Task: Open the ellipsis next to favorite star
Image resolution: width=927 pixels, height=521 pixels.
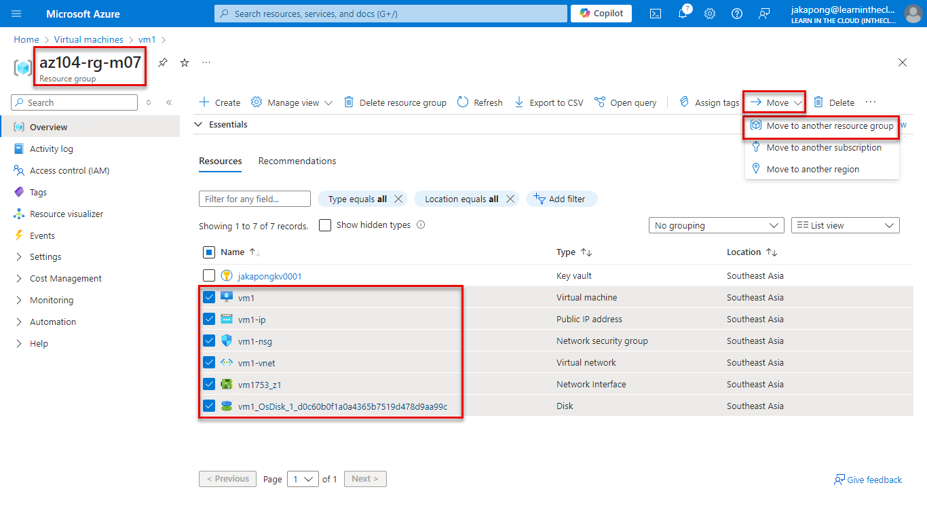Action: pos(206,62)
